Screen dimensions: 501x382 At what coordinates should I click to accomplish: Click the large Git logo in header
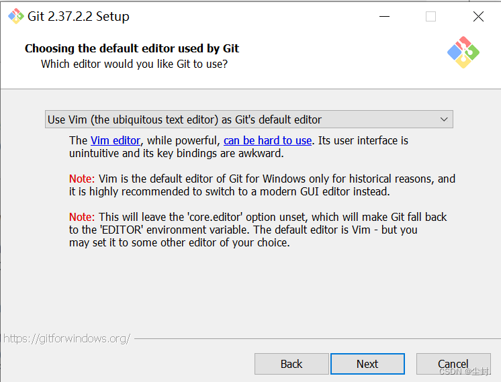click(463, 52)
